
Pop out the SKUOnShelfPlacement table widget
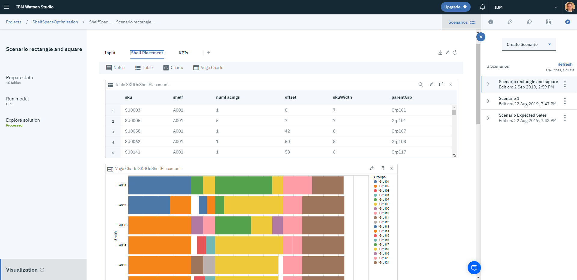pyautogui.click(x=441, y=85)
